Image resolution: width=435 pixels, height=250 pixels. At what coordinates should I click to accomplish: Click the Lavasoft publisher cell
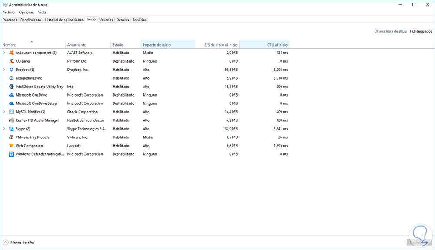(74, 146)
